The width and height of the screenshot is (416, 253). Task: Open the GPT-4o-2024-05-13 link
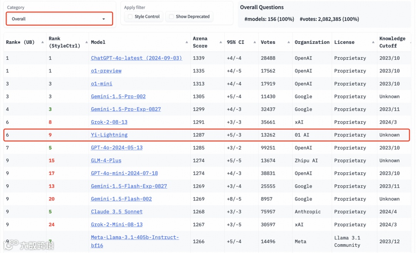117,148
